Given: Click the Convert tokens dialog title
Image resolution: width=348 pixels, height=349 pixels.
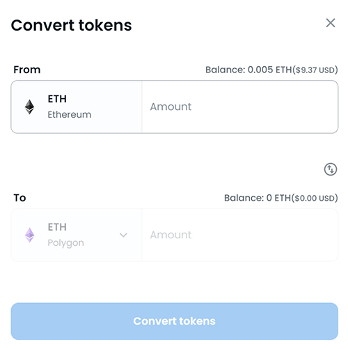Looking at the screenshot, I should (71, 25).
